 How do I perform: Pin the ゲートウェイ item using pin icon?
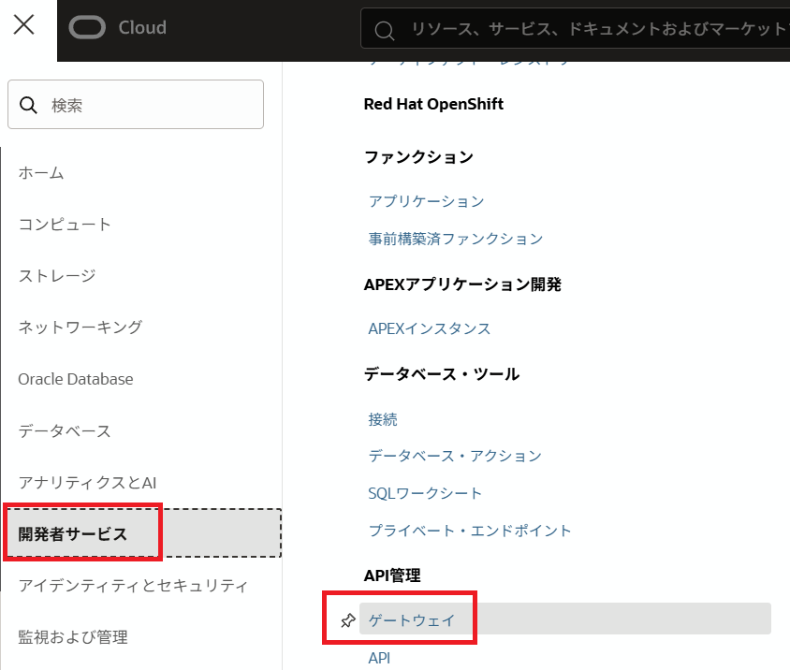pyautogui.click(x=347, y=619)
